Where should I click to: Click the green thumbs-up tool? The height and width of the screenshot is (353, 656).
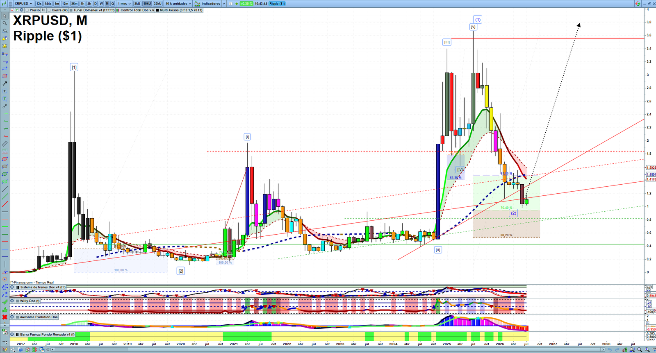[x=5, y=310]
